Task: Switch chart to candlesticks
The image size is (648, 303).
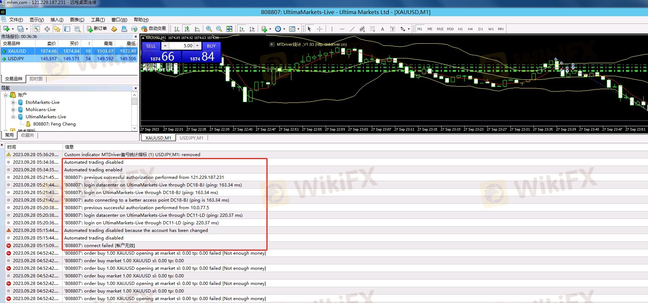Action: [x=187, y=29]
